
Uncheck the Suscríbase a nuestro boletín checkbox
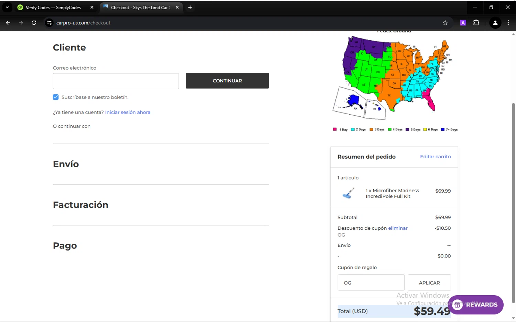[x=56, y=97]
